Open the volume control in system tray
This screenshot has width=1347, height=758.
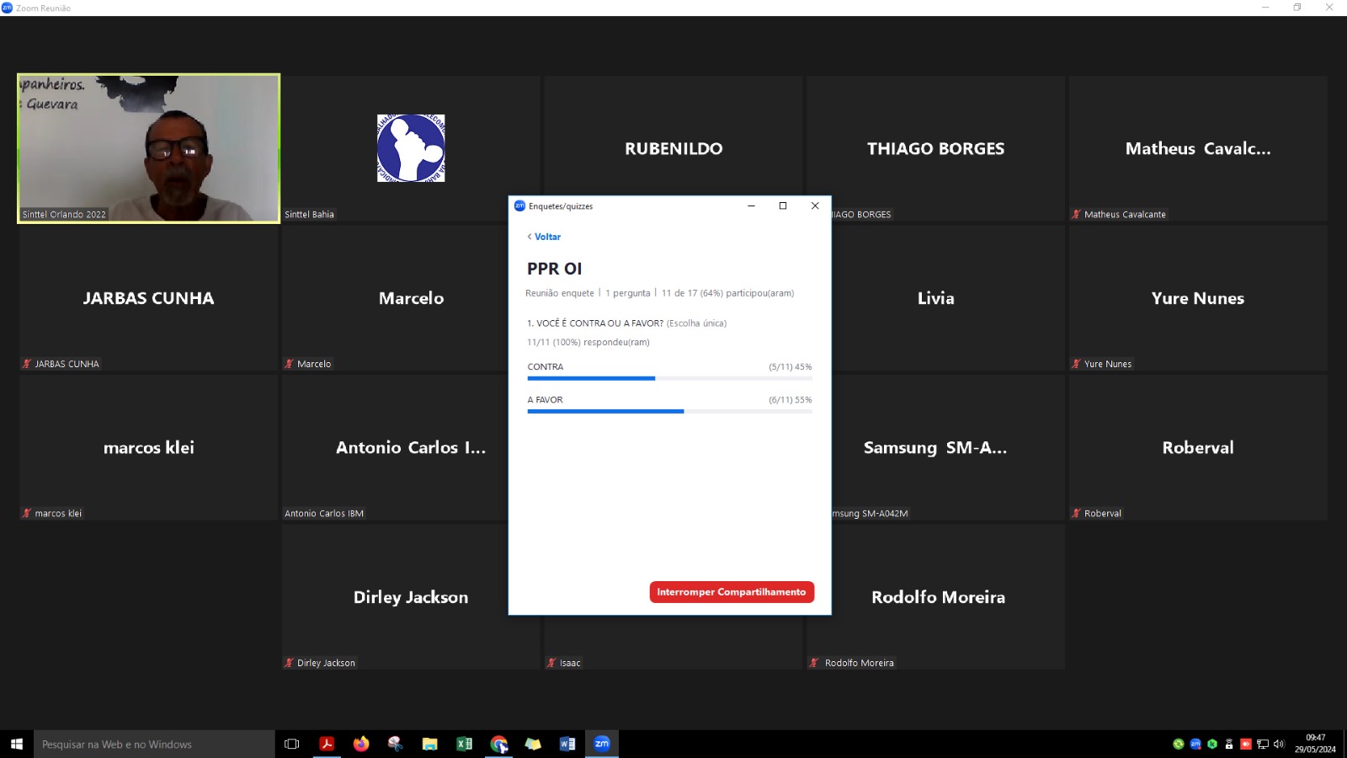tap(1279, 744)
